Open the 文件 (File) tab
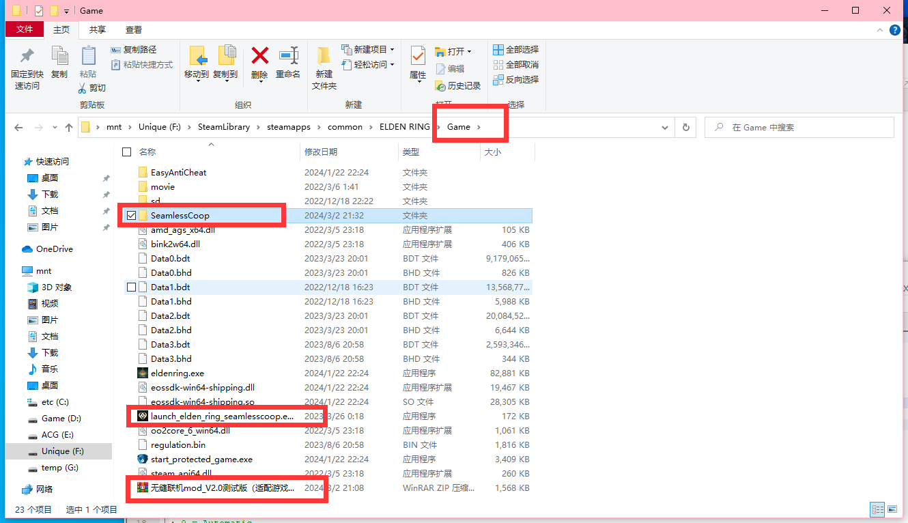This screenshot has height=523, width=908. point(25,29)
